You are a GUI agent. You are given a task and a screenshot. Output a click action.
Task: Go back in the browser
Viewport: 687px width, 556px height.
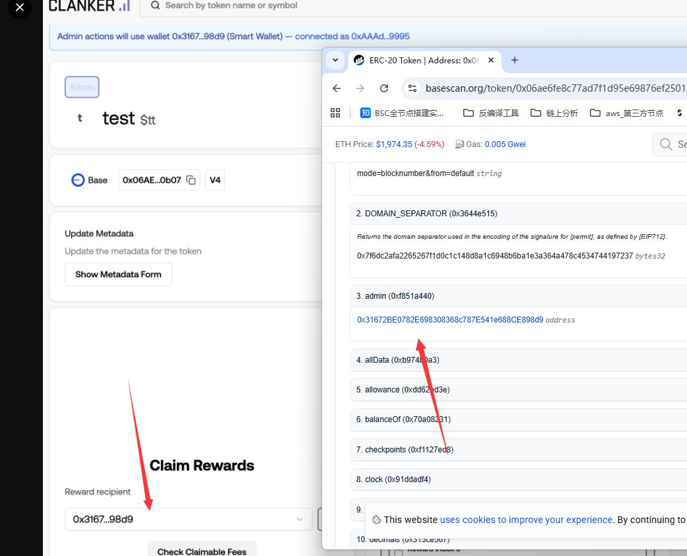pyautogui.click(x=337, y=88)
